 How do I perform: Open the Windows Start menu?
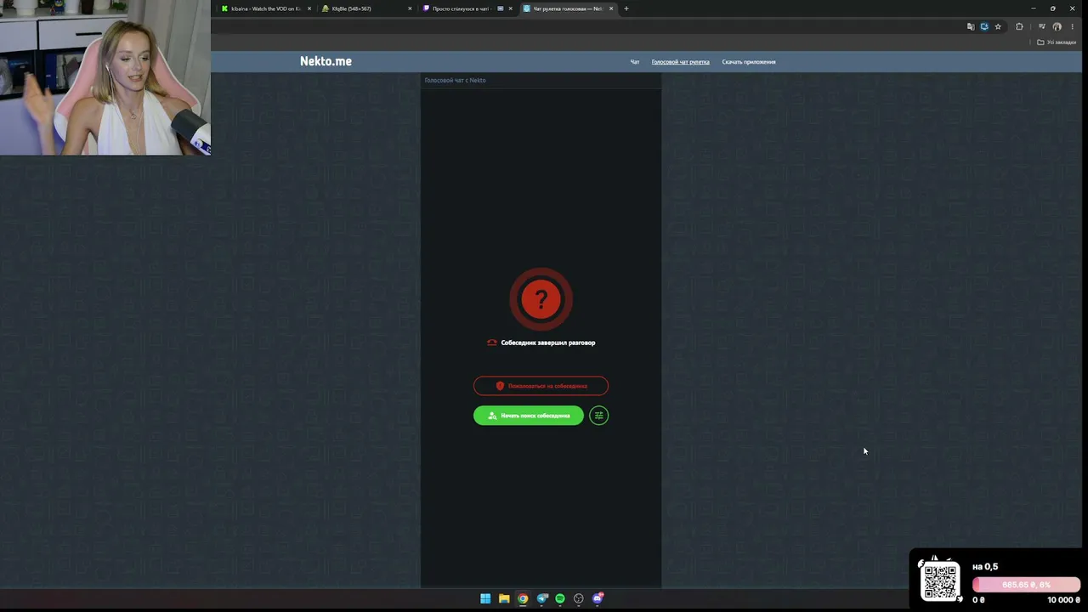pos(485,598)
